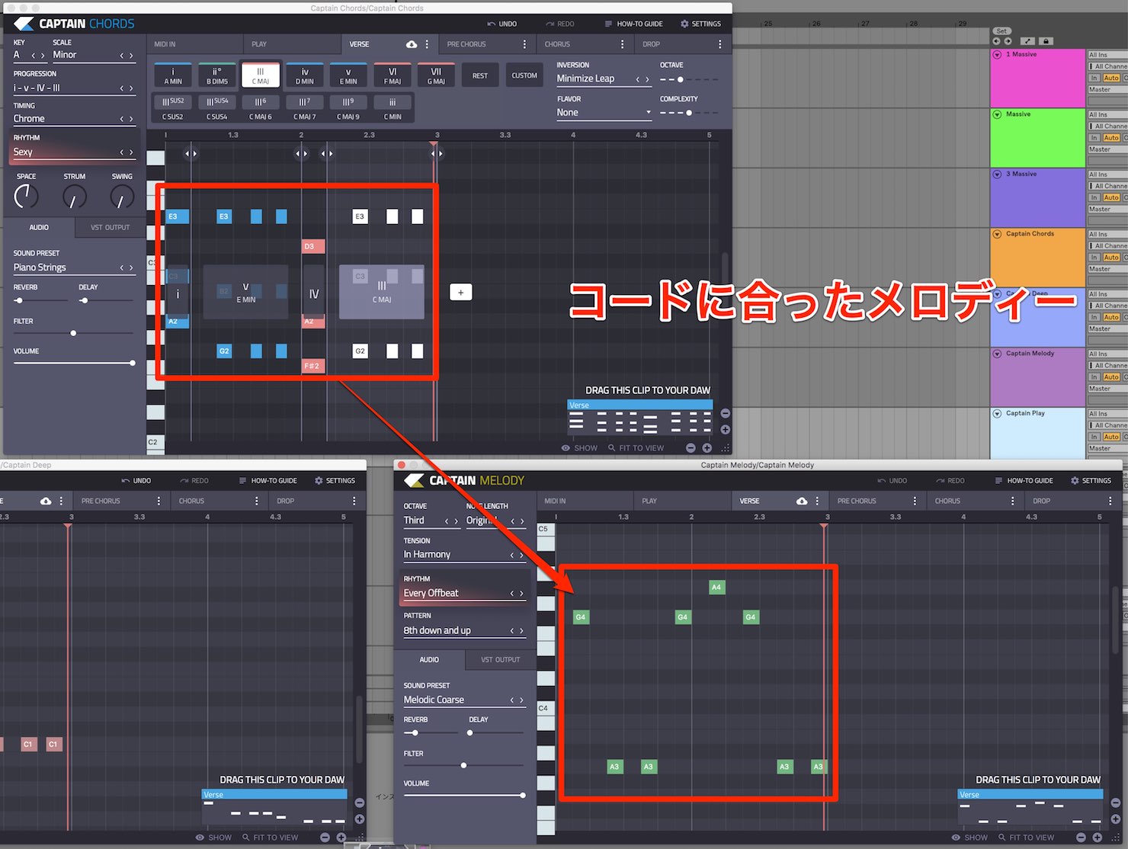Open How-To Guide in Captain Melody
The height and width of the screenshot is (849, 1128).
[x=1024, y=481]
